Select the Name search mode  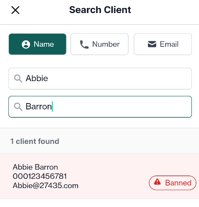click(x=38, y=44)
